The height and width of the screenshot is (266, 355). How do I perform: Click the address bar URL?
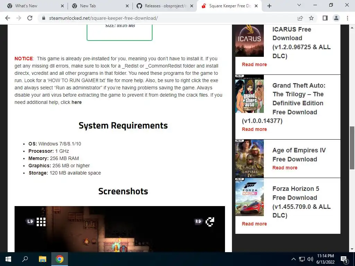pyautogui.click(x=103, y=18)
